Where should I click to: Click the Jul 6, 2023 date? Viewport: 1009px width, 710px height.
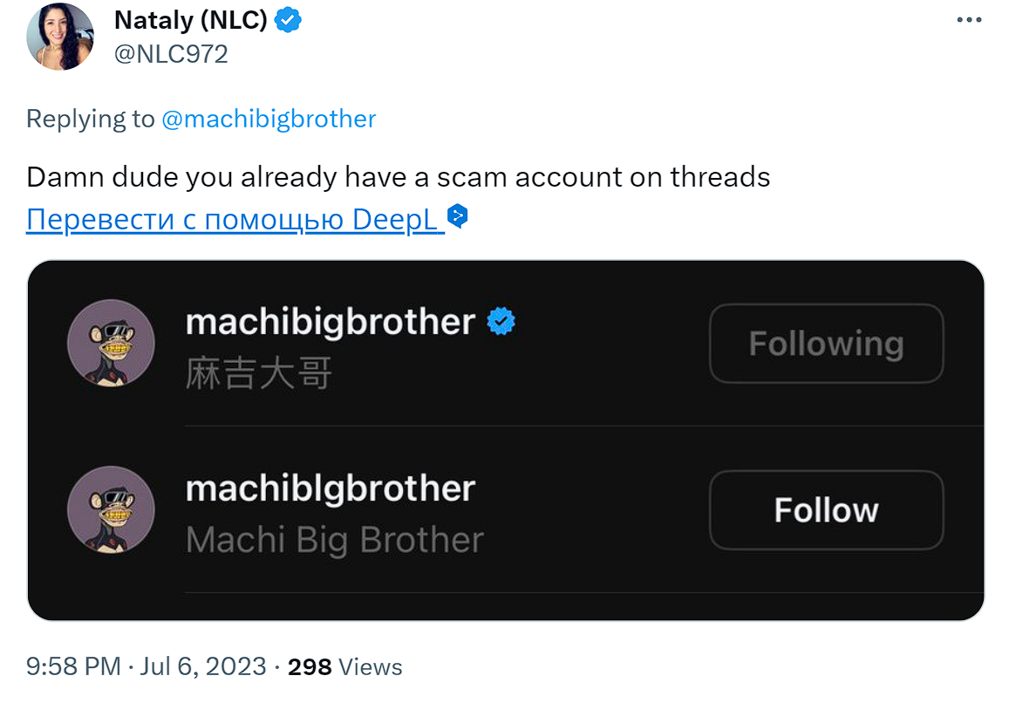[204, 666]
